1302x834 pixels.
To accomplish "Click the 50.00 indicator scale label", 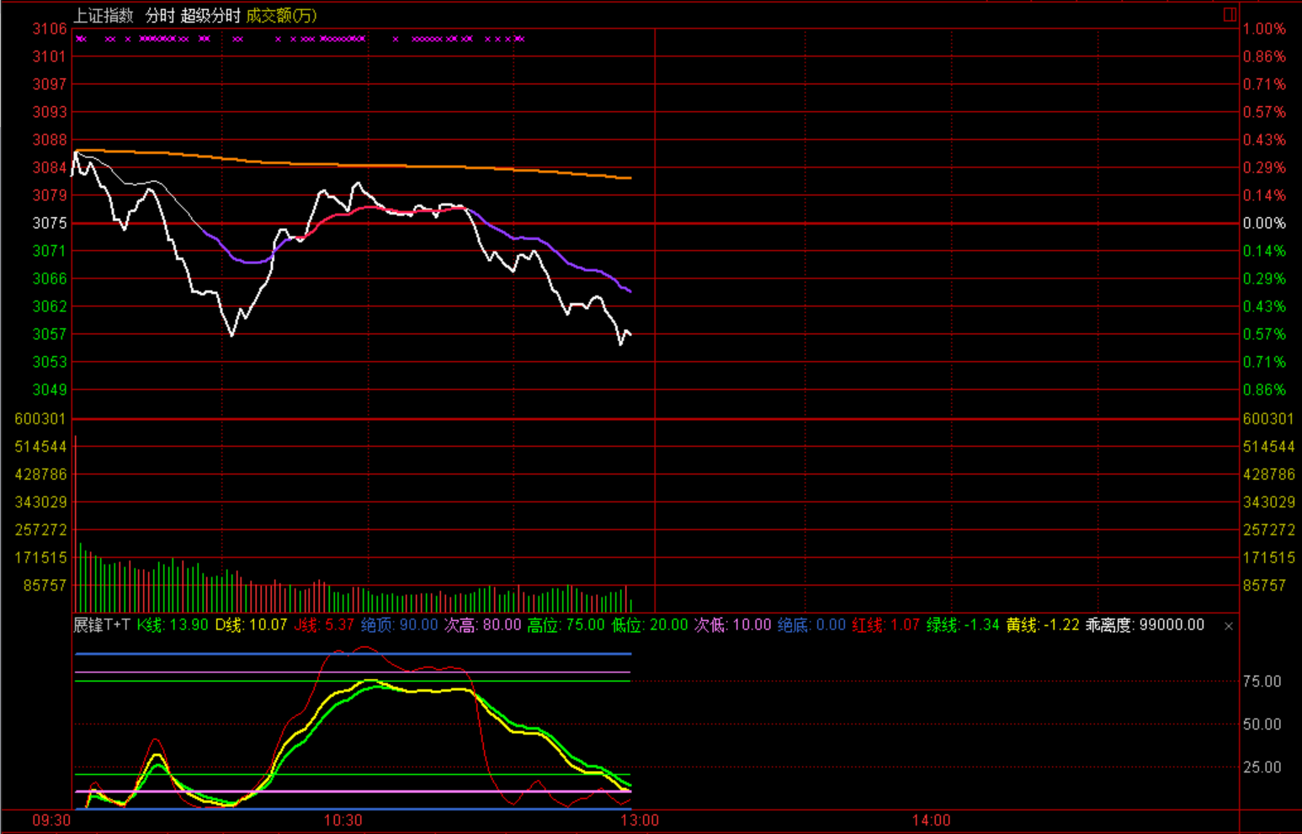I will 1262,724.
